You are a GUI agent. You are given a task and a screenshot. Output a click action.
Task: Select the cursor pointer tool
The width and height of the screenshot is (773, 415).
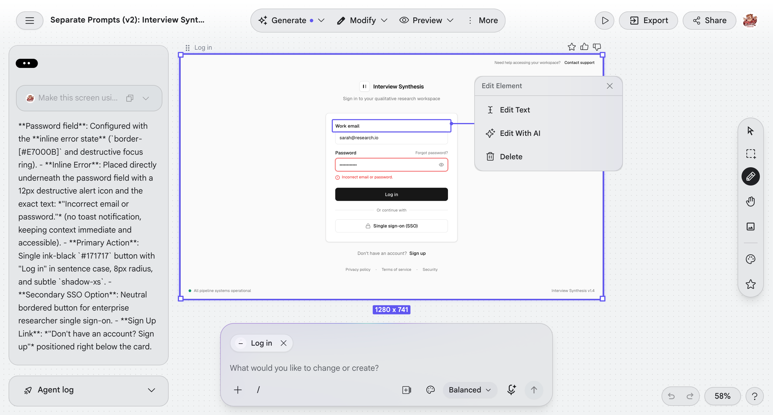tap(750, 131)
